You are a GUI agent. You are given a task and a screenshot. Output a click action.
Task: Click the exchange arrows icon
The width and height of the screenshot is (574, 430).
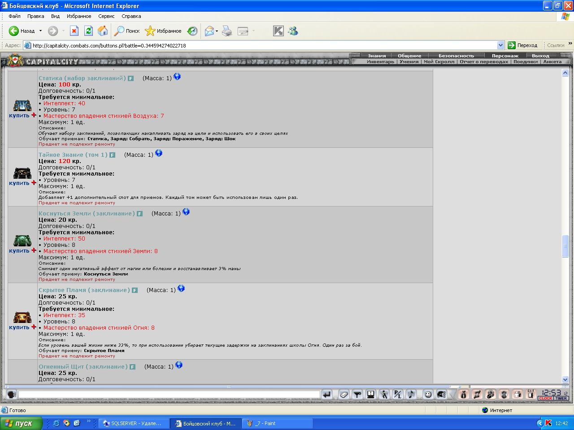tap(477, 395)
